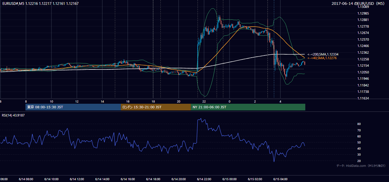Click the 6/15 04:00 time label

(x=280, y=179)
